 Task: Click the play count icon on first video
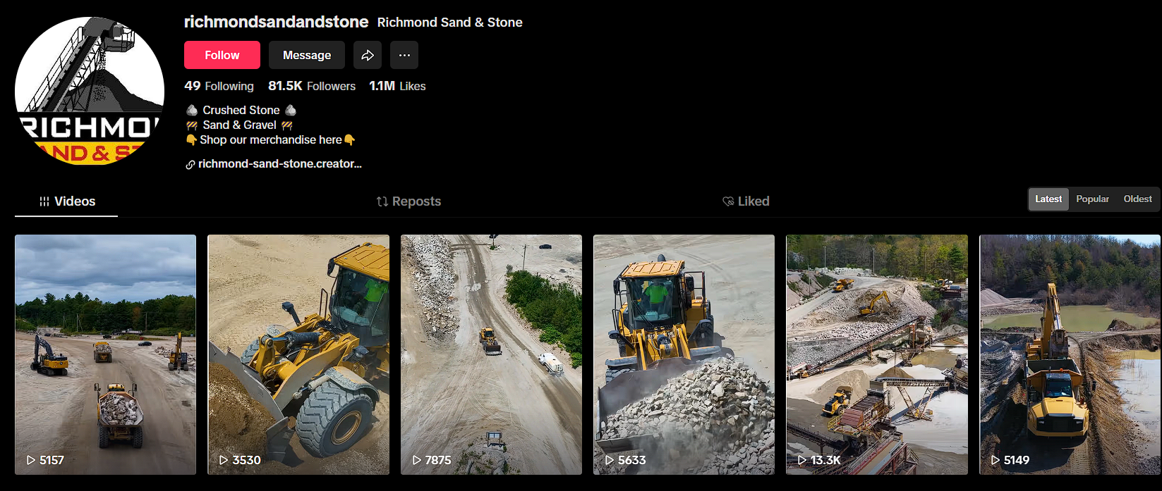[x=30, y=459]
